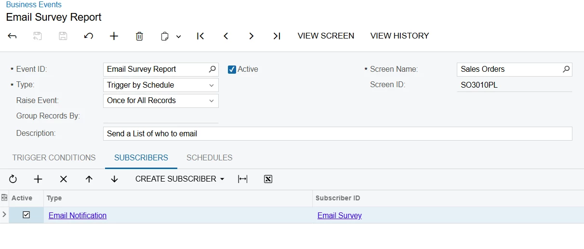Go to next record arrow
The height and width of the screenshot is (249, 584).
tap(251, 36)
